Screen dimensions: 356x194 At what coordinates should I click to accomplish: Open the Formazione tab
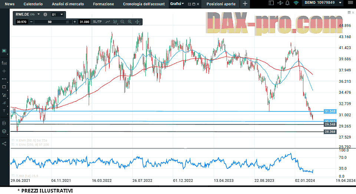coord(103,4)
